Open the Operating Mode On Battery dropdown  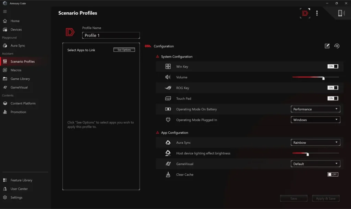point(315,109)
